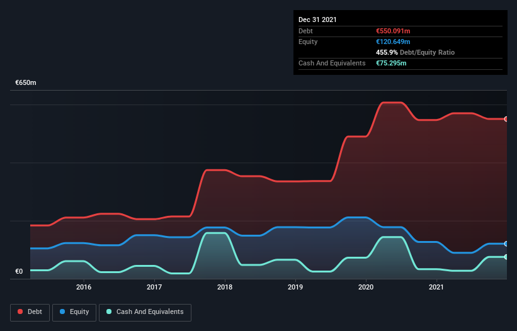
Task: Select the 2020 x-axis label
Action: pos(366,287)
